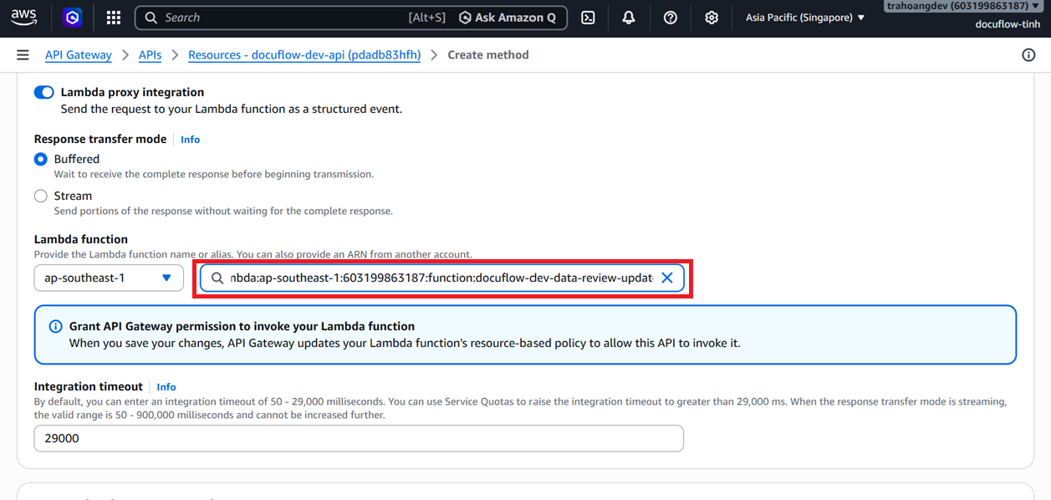The width and height of the screenshot is (1051, 500).
Task: Click the info icon in the permission notice
Action: [x=55, y=326]
